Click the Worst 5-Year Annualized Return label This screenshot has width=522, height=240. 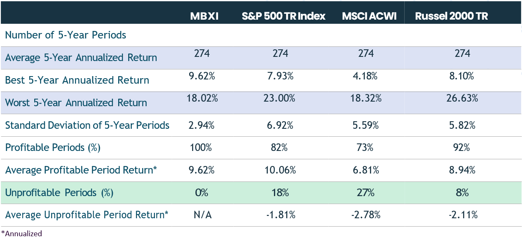(x=76, y=103)
